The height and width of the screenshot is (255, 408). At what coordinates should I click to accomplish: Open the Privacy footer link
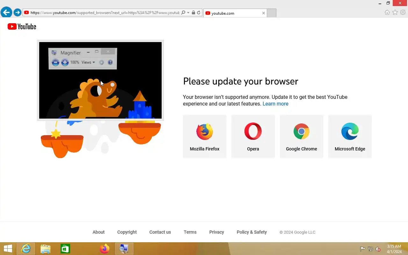click(x=216, y=232)
